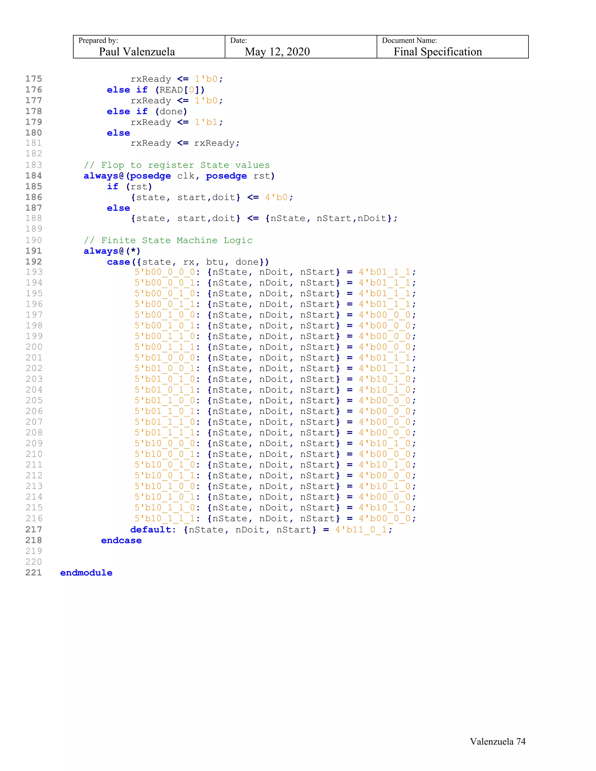Click "else if (done)" on line 178

(147, 111)
